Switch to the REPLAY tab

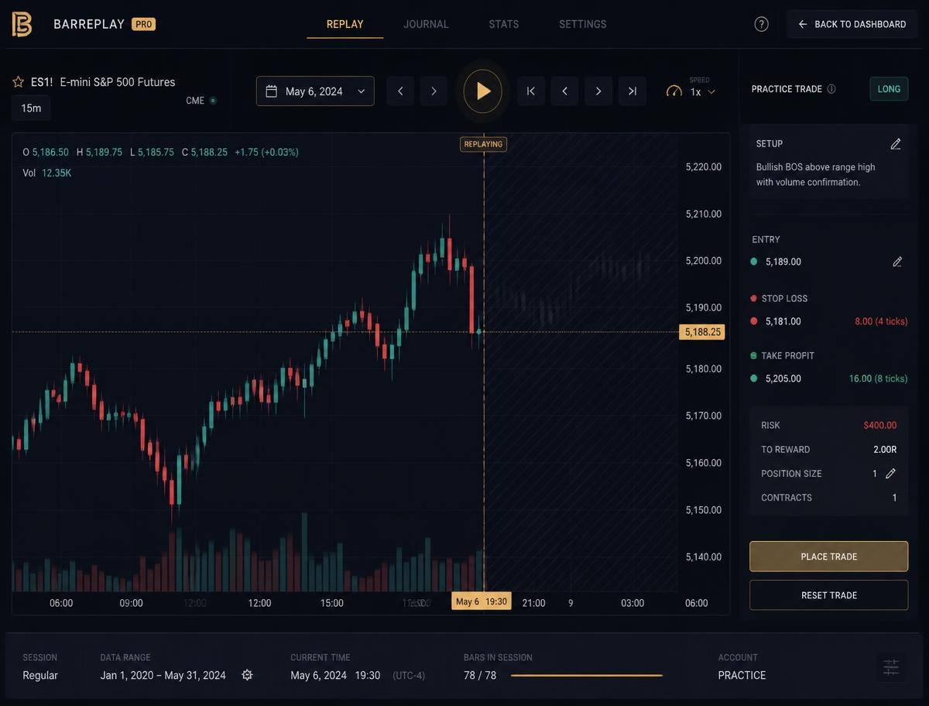click(345, 24)
